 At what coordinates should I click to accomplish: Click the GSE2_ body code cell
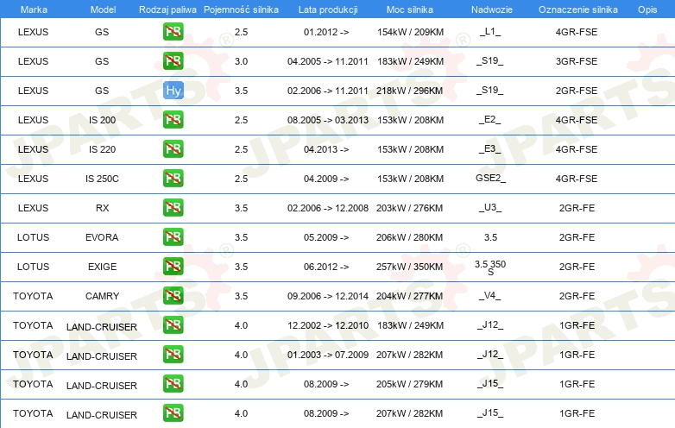490,179
